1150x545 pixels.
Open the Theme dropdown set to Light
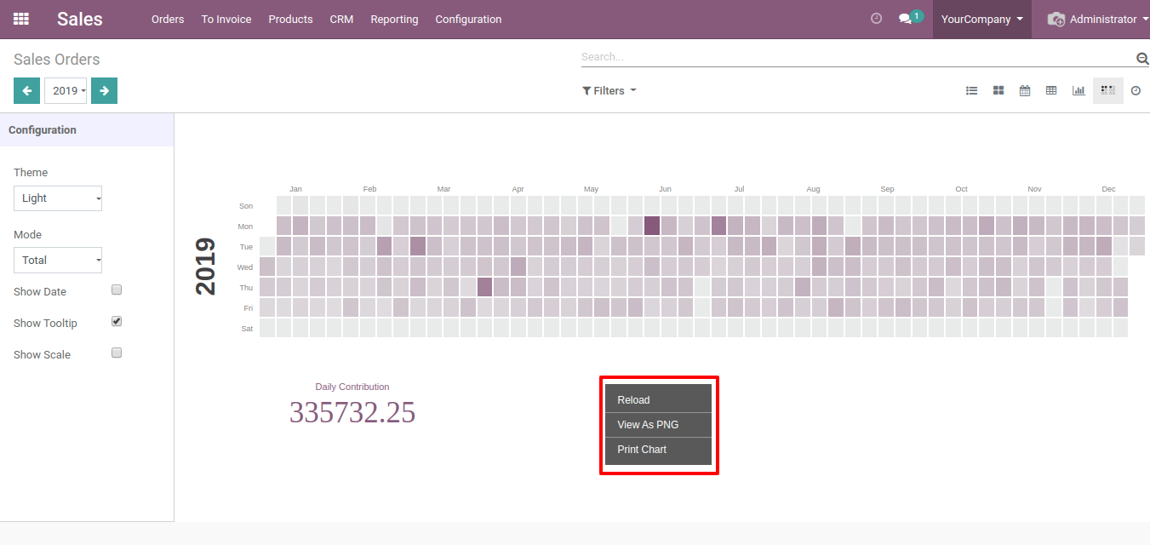pos(58,198)
